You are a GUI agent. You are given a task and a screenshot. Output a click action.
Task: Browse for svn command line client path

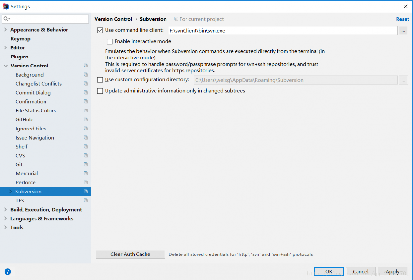pos(403,31)
